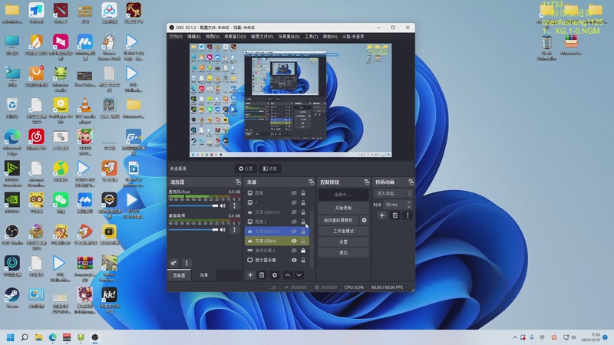Switch to the 场景 tab
The image size is (614, 345).
204,274
